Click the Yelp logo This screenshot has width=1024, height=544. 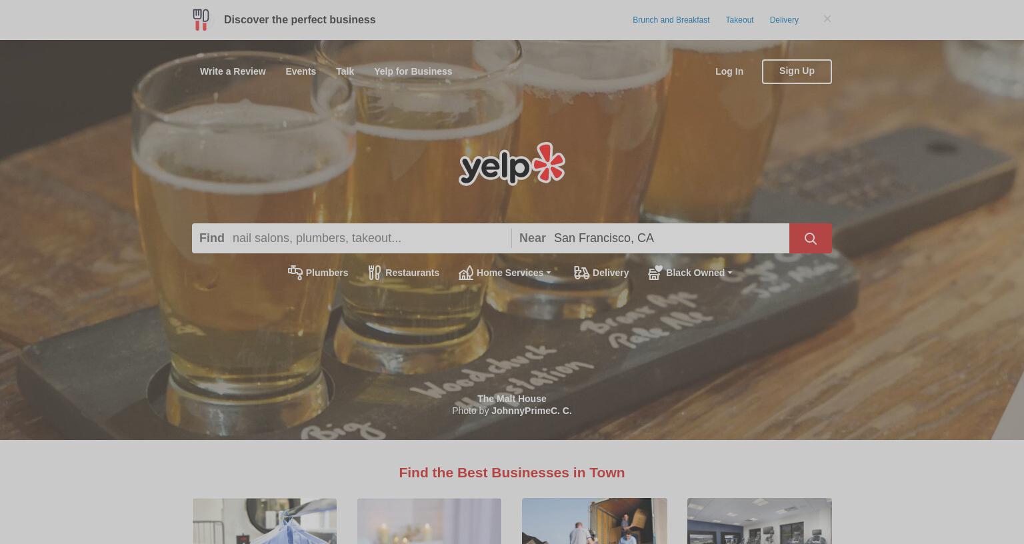pos(512,163)
